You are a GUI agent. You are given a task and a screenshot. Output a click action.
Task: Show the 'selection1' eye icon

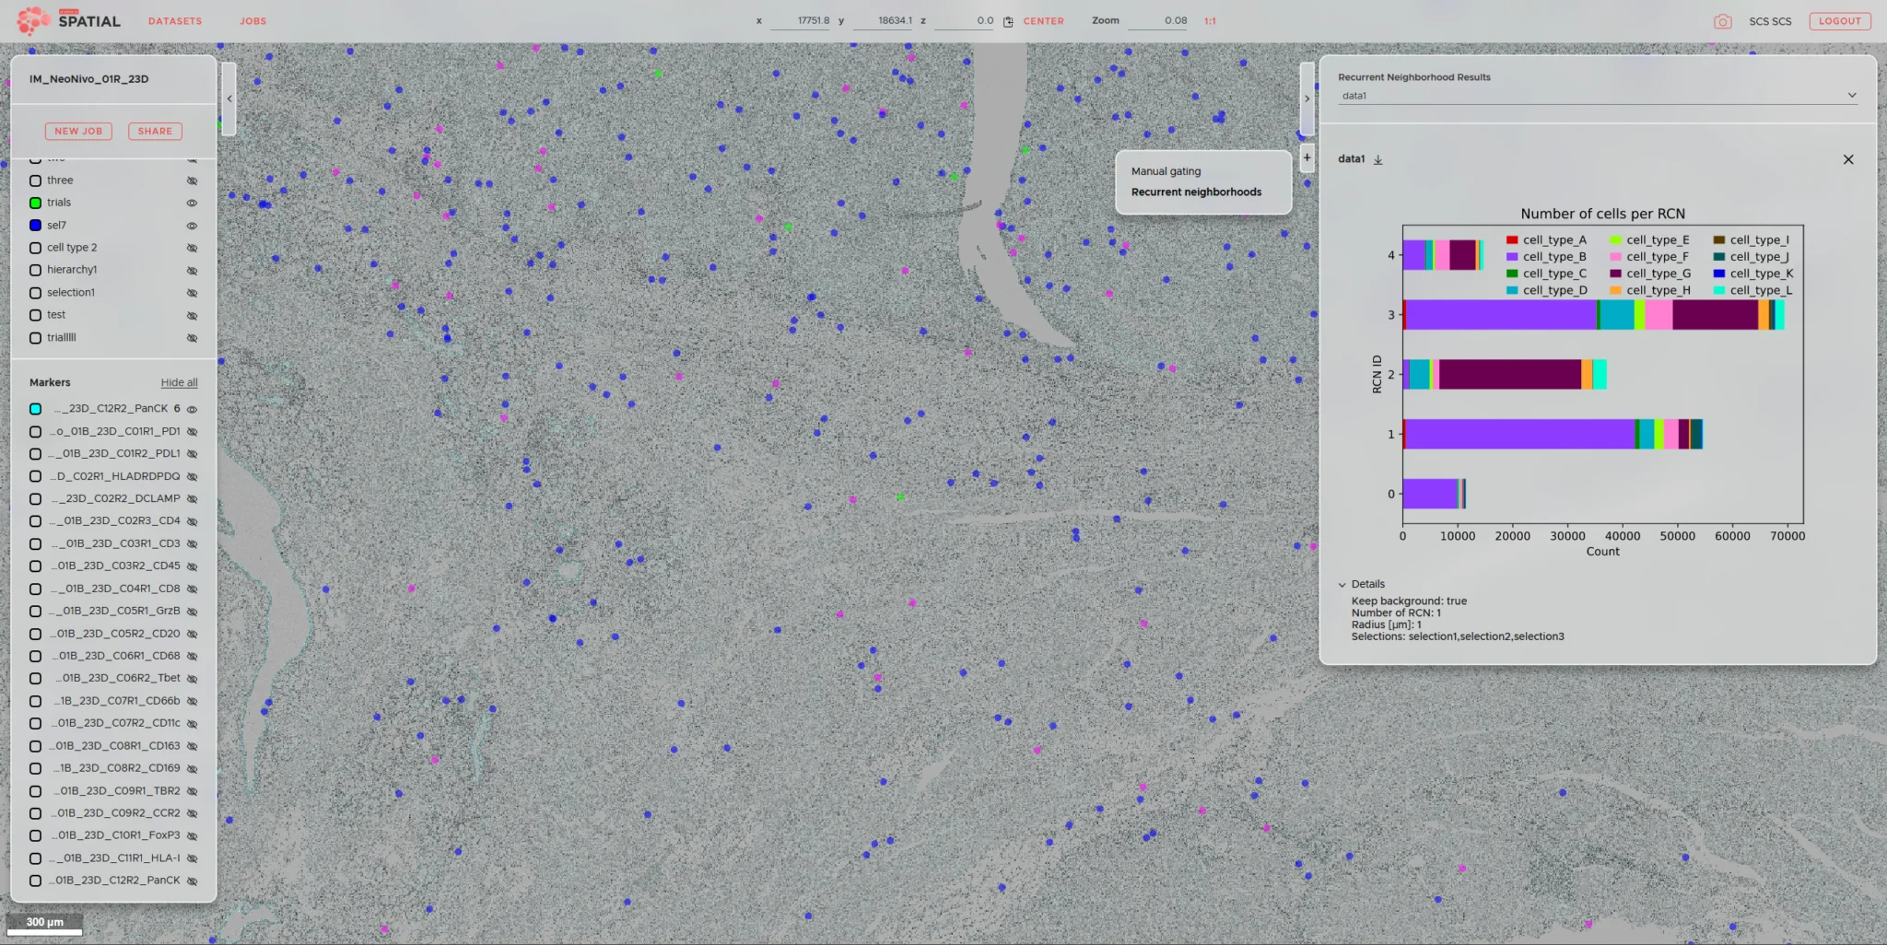tap(192, 293)
